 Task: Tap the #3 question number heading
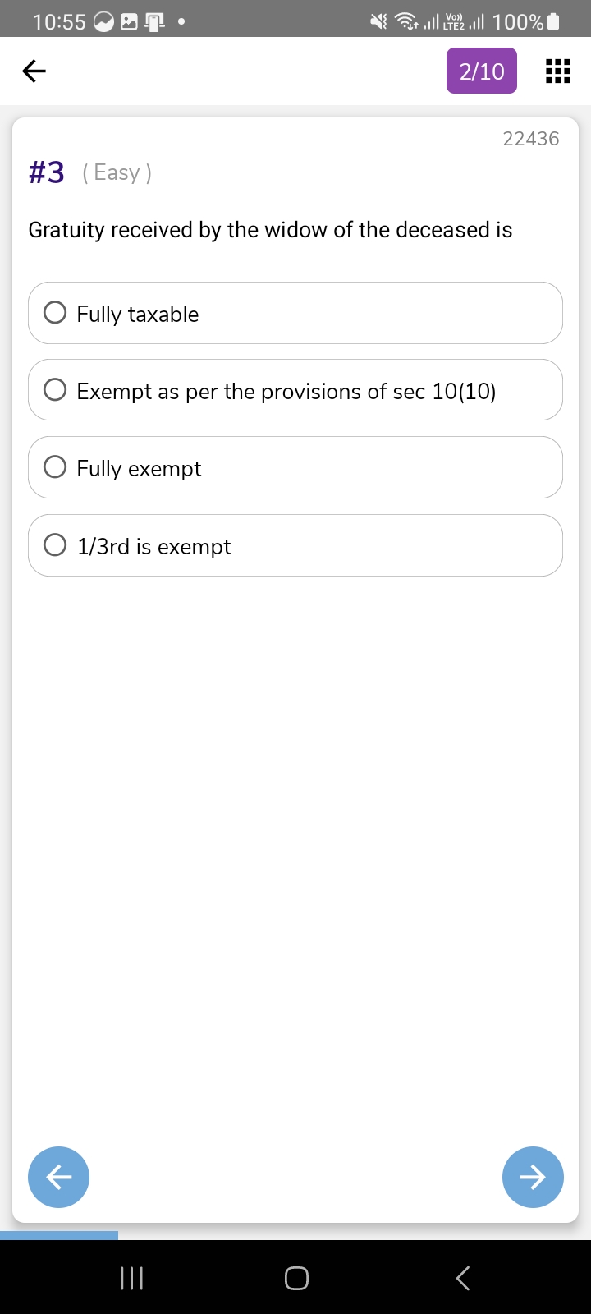click(x=47, y=172)
